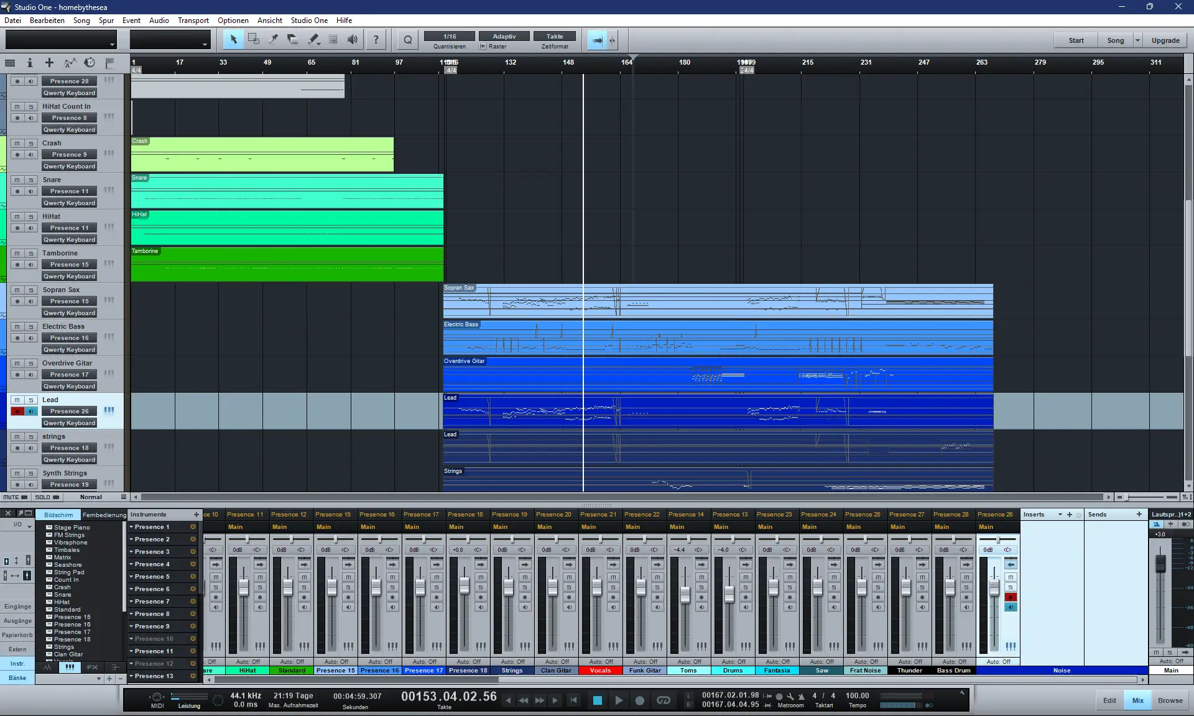1194x716 pixels.
Task: Solo the Snare track
Action: [30, 180]
